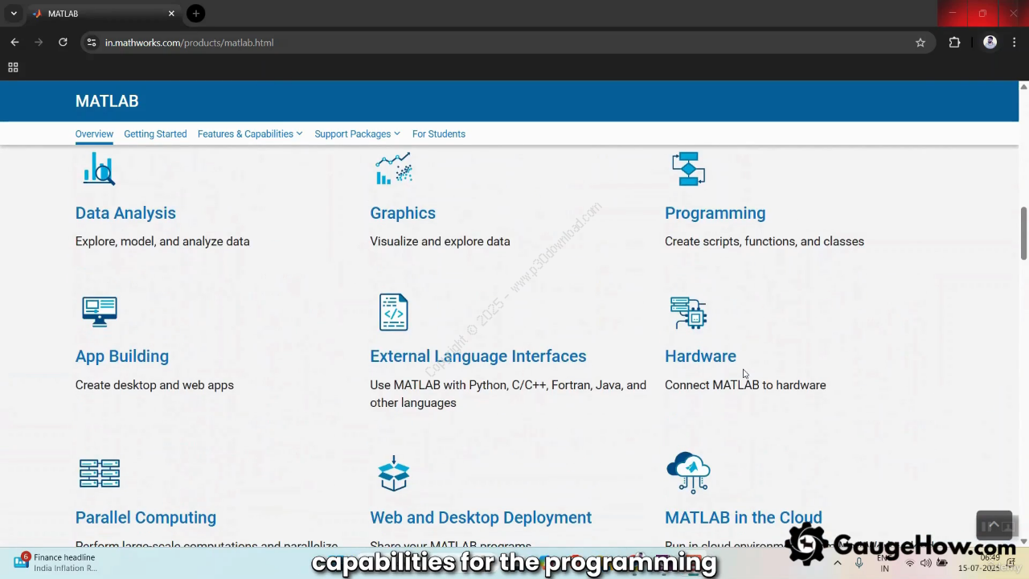Click the 'Connect MATLAB to hardware' text
Viewport: 1029px width, 579px height.
click(x=745, y=385)
